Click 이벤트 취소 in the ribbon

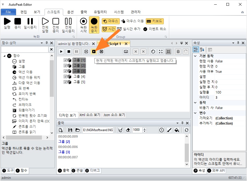[x=155, y=29]
